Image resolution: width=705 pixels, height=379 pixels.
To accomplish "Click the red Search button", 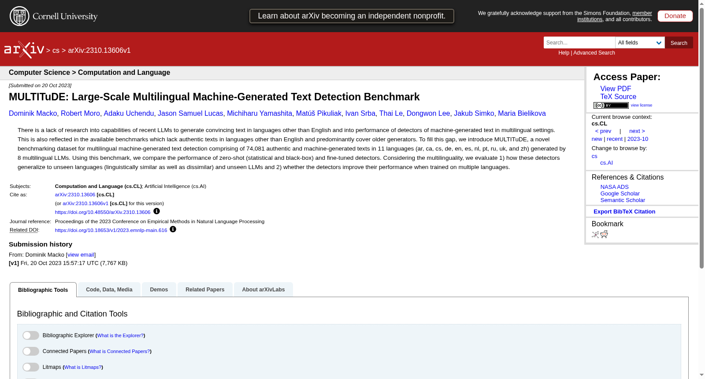I will [x=679, y=43].
